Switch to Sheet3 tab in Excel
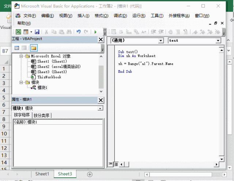234x181 pixels. pos(65,174)
